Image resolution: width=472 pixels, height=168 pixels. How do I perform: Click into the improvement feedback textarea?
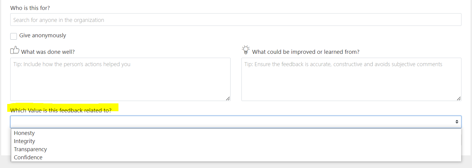coord(351,79)
